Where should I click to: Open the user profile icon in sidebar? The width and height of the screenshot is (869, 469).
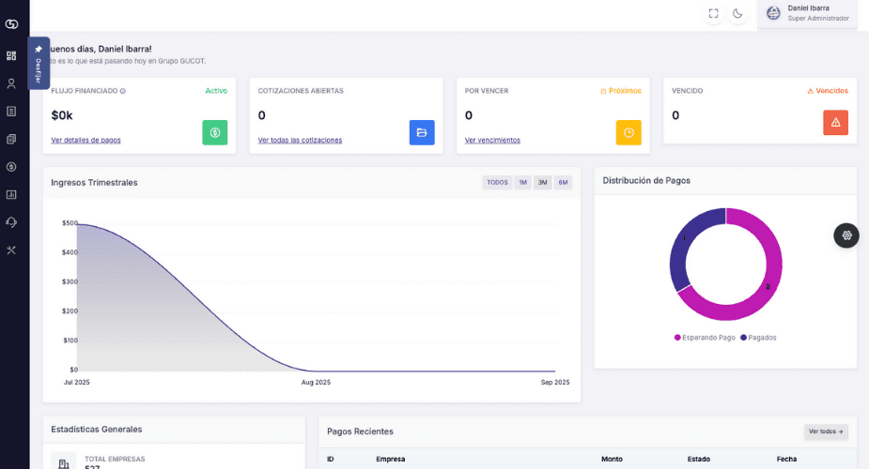(11, 83)
